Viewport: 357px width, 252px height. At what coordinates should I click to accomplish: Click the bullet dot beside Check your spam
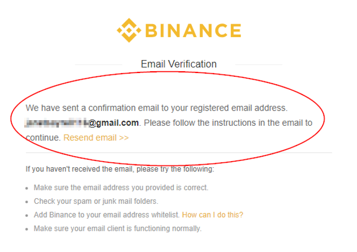pos(27,202)
